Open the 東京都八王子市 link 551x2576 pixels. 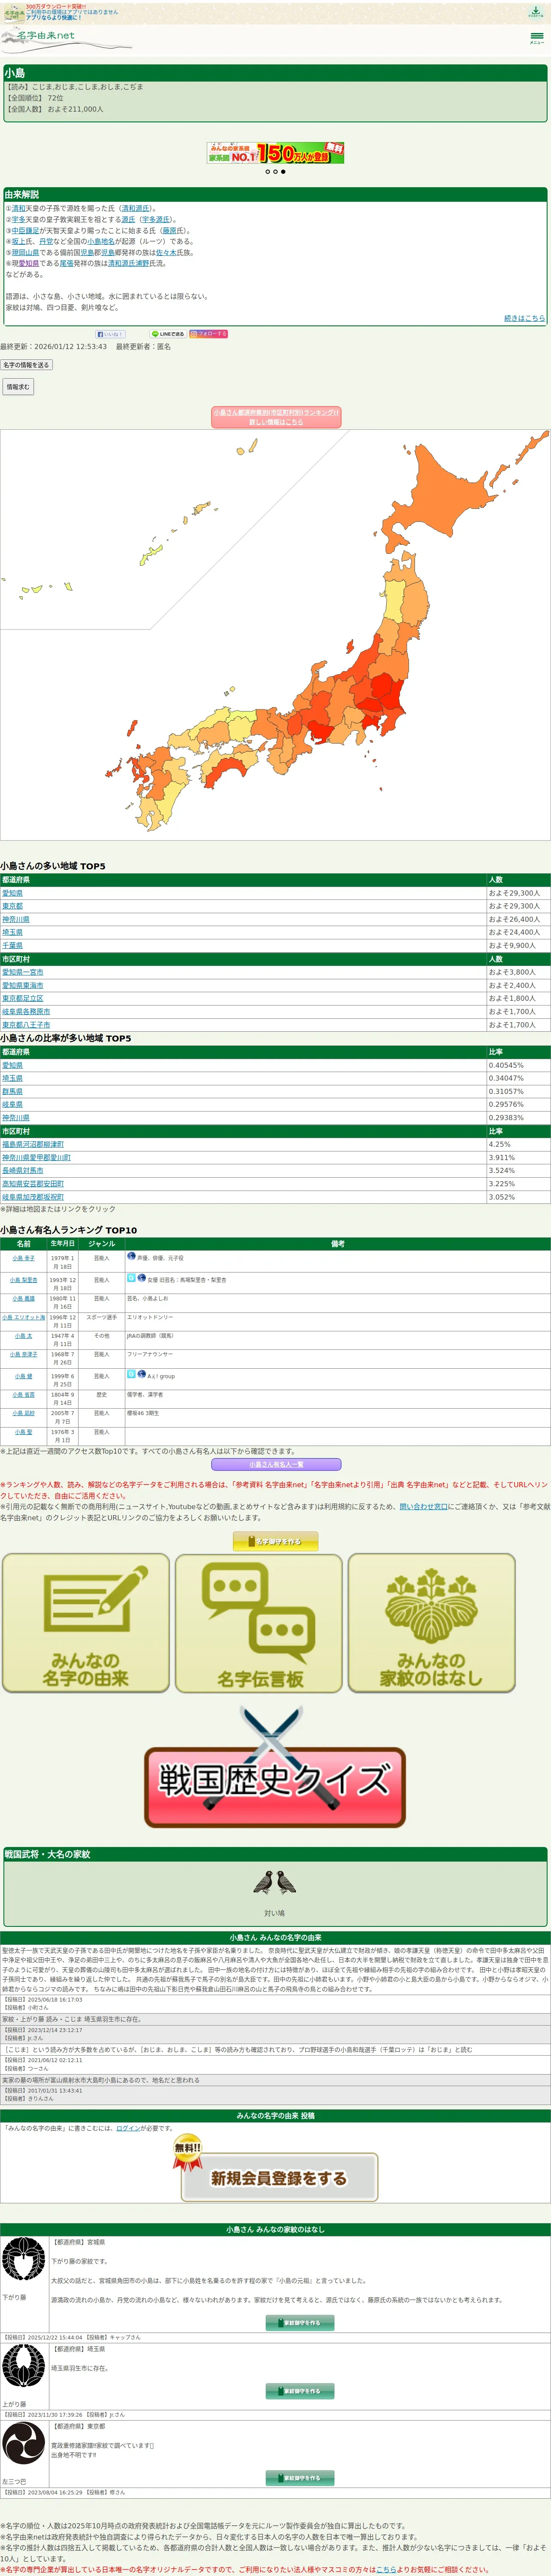point(26,1025)
